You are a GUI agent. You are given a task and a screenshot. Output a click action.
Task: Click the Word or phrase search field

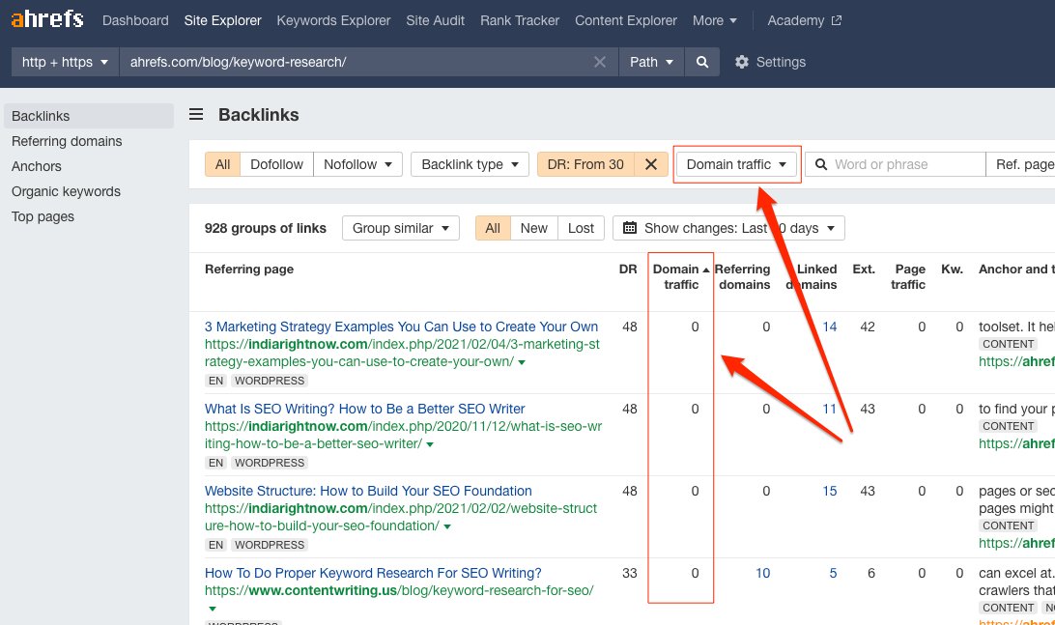coord(896,164)
